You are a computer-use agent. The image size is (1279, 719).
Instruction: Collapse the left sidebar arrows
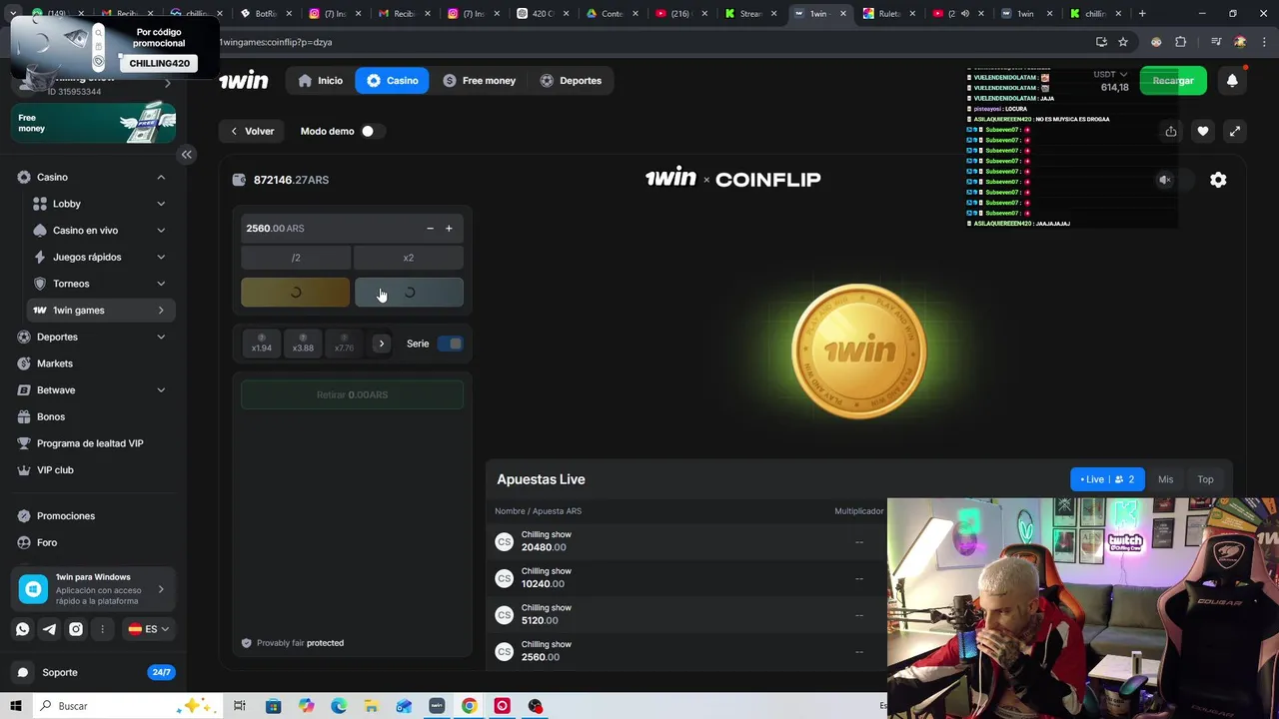coord(186,154)
